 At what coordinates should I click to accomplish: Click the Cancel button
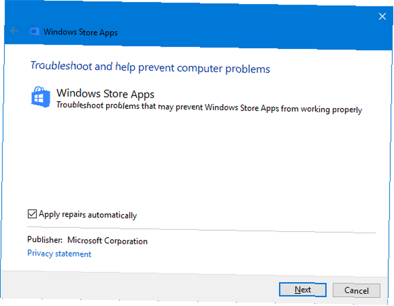point(356,291)
